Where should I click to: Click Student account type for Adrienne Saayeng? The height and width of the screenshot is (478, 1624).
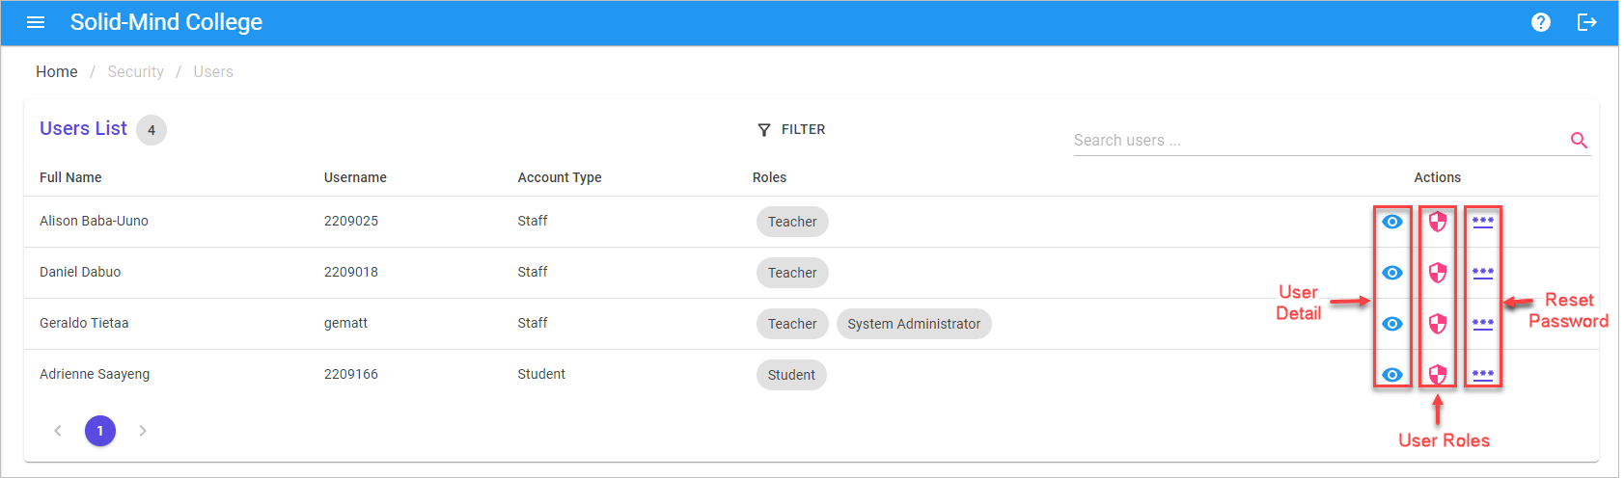[x=541, y=374]
